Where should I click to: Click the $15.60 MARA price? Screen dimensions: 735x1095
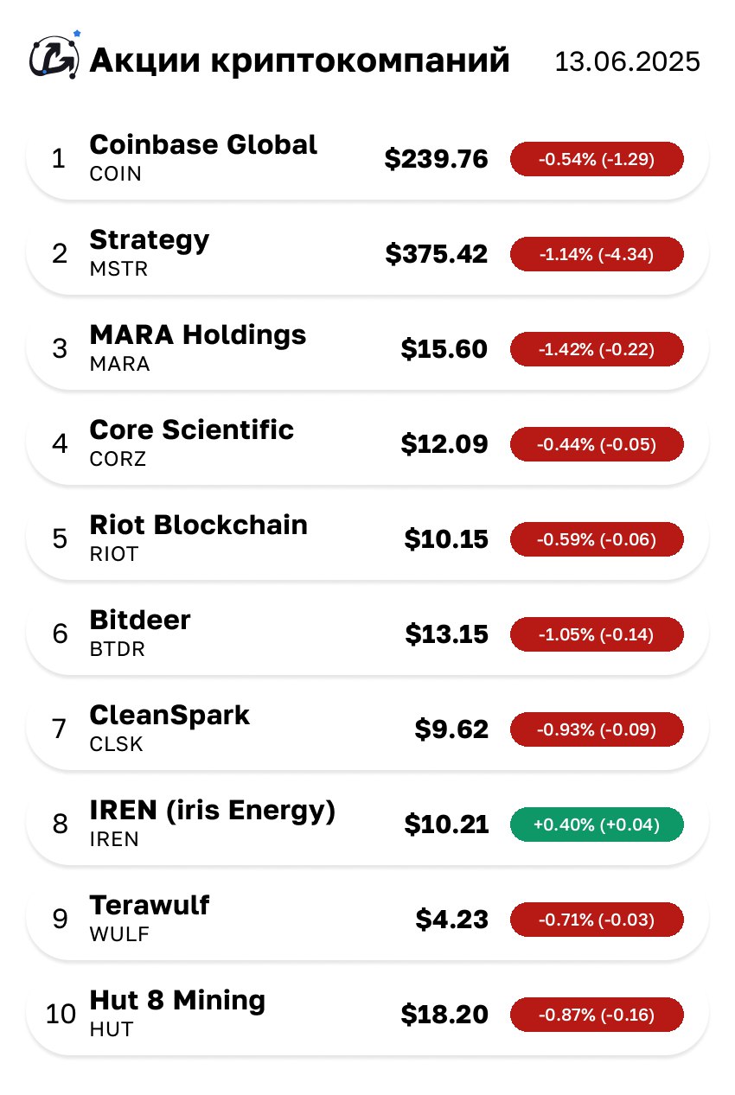(x=444, y=349)
